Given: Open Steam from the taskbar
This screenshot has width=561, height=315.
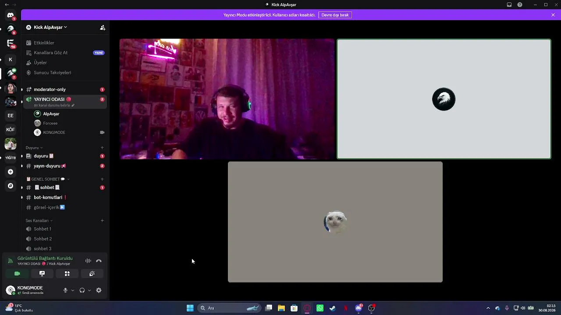Looking at the screenshot, I should tap(333, 308).
